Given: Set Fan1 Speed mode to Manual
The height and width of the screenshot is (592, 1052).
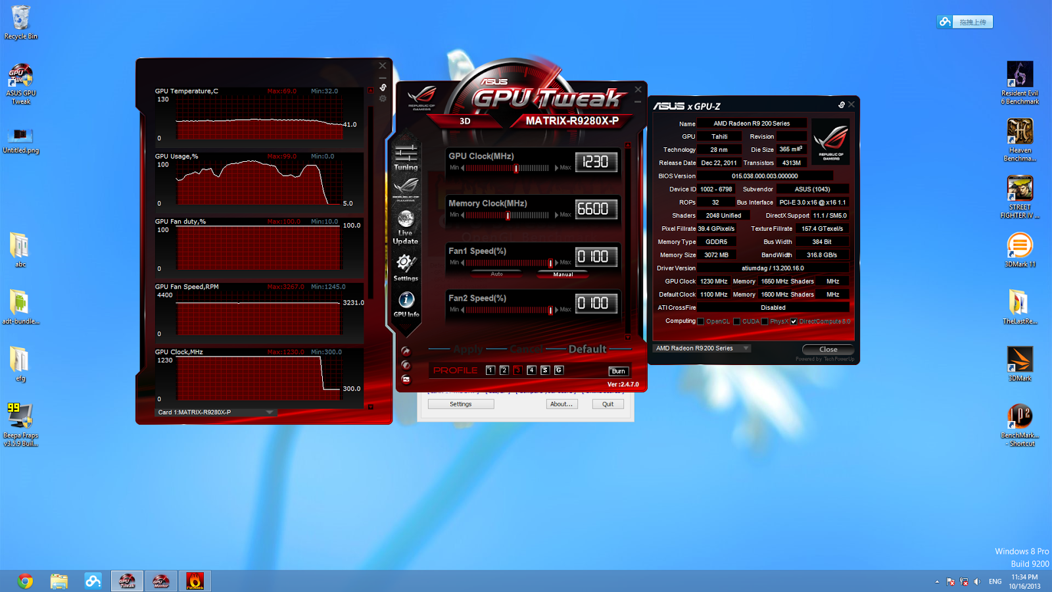Looking at the screenshot, I should click(563, 274).
